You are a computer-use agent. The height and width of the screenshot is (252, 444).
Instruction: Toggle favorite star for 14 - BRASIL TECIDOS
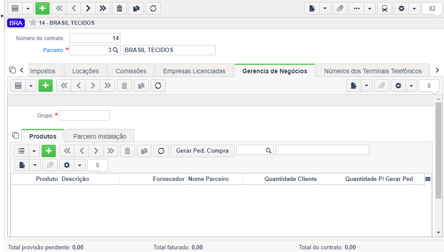point(33,23)
